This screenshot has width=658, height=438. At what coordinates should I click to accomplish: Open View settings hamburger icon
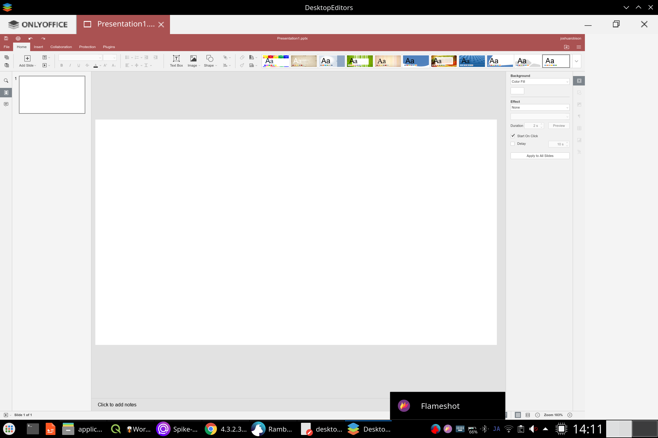[579, 47]
